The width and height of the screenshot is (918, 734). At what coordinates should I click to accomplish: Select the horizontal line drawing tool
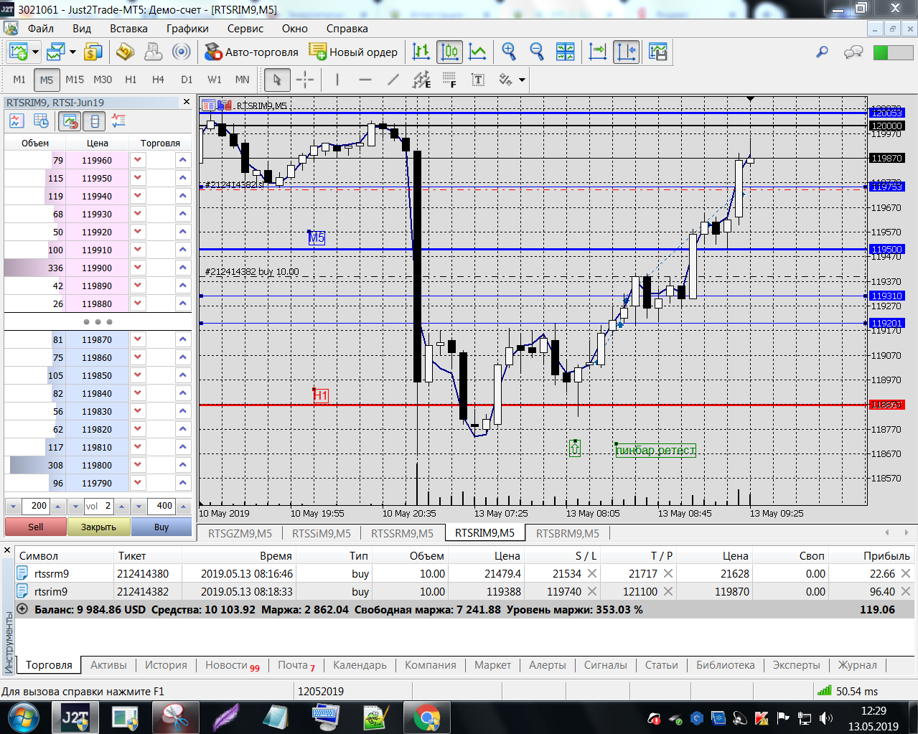pos(365,80)
